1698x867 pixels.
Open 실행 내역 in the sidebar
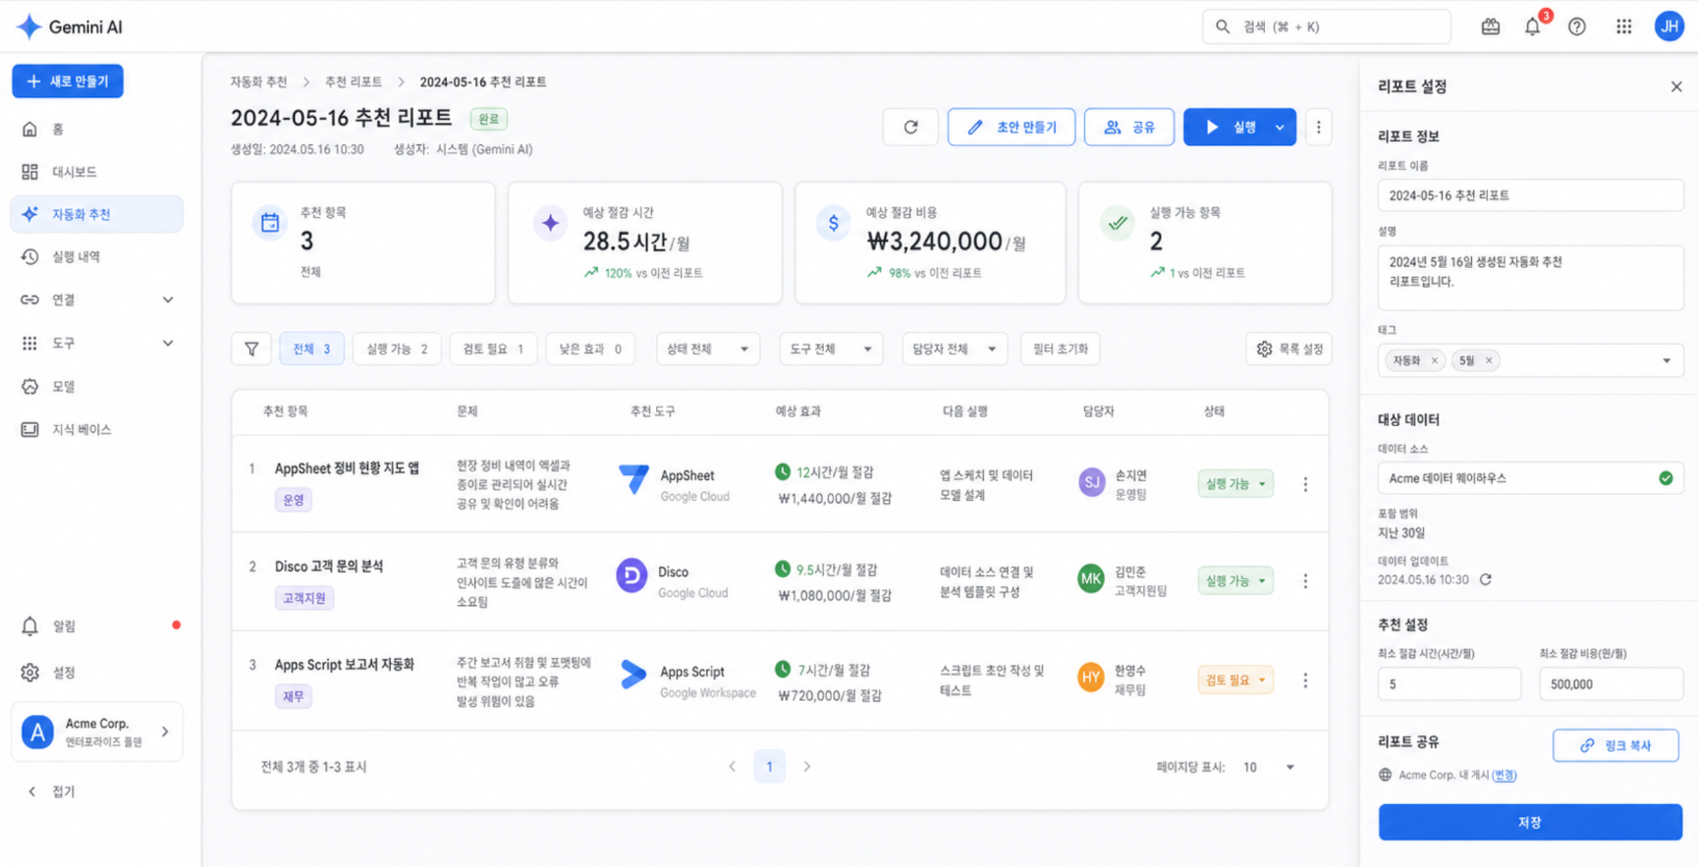[x=96, y=256]
